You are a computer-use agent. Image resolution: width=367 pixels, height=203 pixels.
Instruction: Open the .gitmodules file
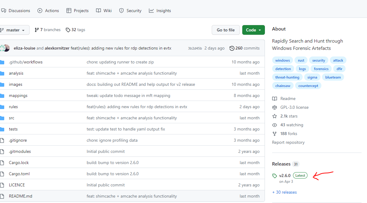[x=20, y=151]
